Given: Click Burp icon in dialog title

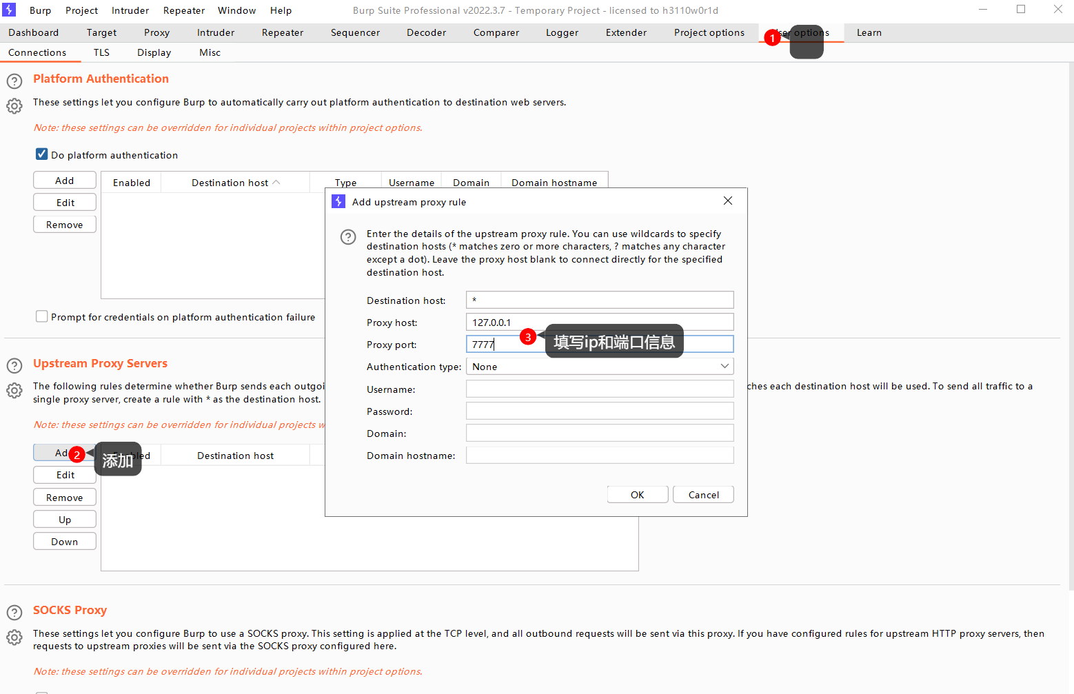Looking at the screenshot, I should (338, 201).
